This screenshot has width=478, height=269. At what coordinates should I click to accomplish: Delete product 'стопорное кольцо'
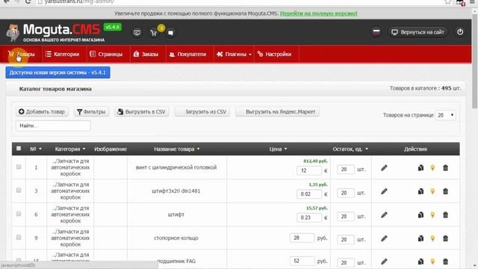tap(445, 238)
